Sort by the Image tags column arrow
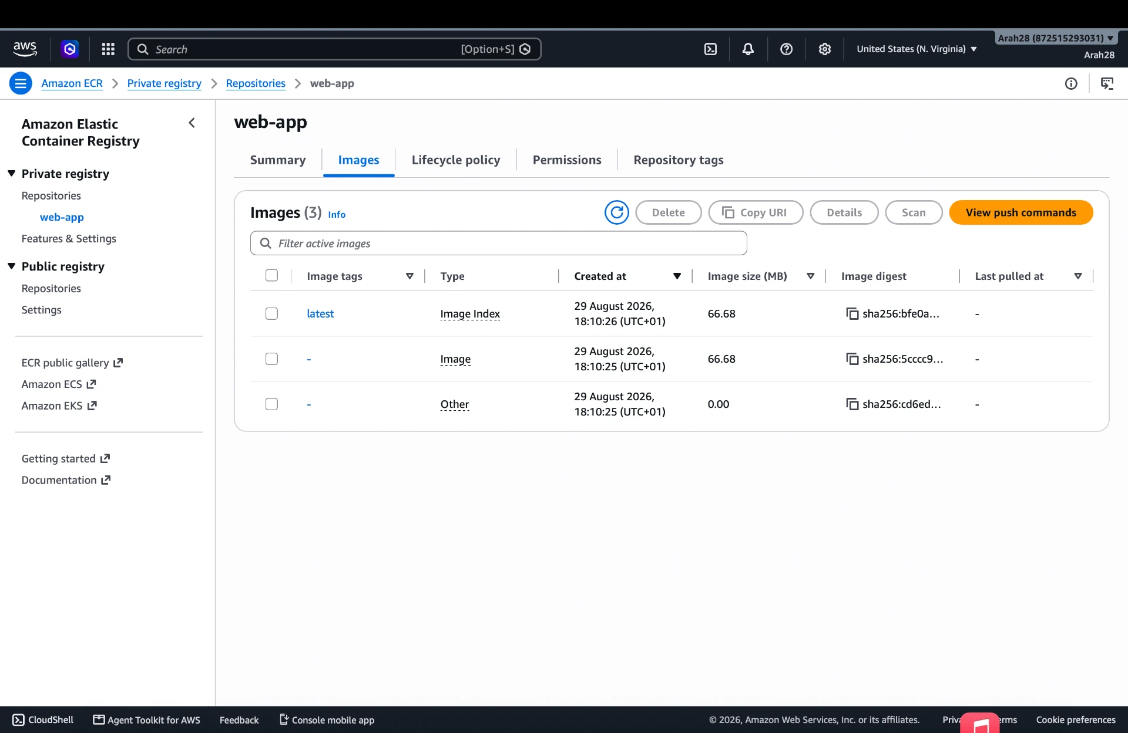Image resolution: width=1128 pixels, height=733 pixels. point(409,276)
